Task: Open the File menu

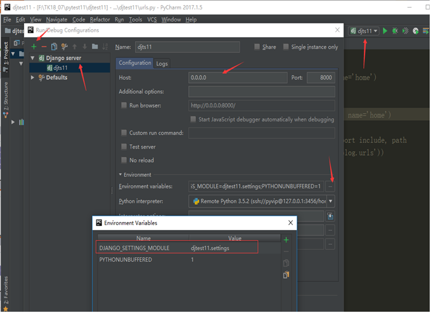Action: point(7,20)
